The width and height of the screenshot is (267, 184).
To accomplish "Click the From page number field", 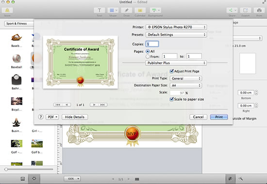I will coord(169,56).
